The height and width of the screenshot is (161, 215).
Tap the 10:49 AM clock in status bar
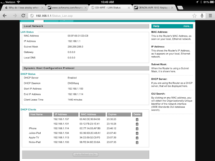[107, 2]
